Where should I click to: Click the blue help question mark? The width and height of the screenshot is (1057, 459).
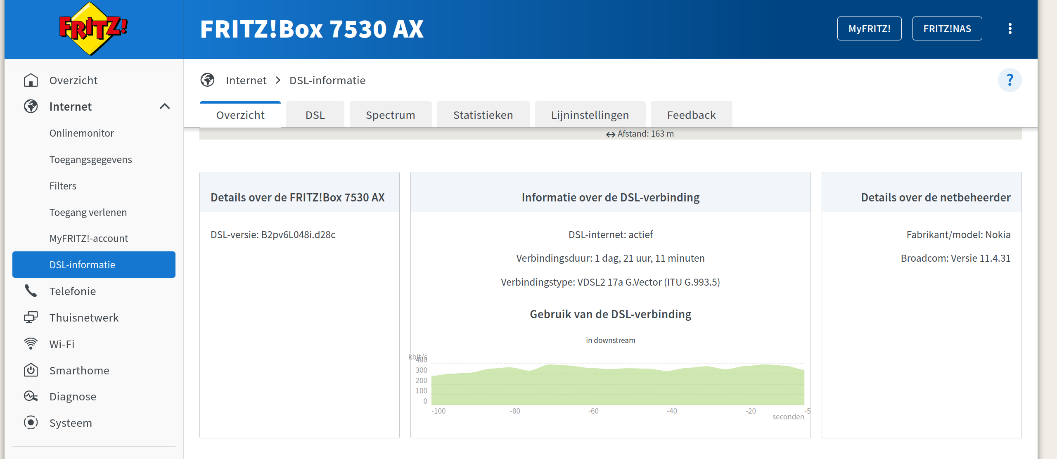pyautogui.click(x=1010, y=80)
